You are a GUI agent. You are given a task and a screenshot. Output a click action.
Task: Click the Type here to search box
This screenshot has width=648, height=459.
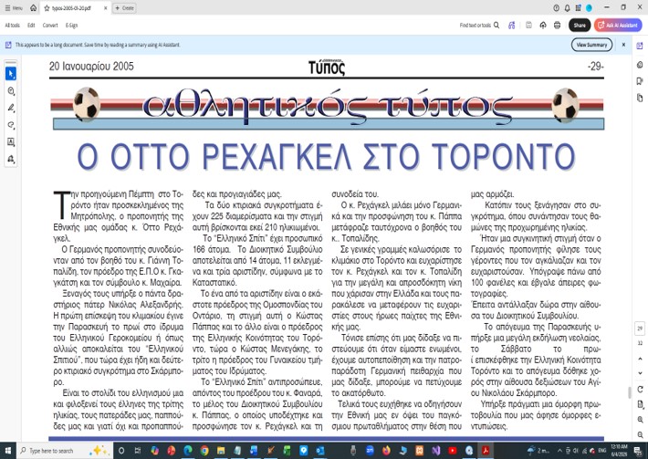(x=65, y=450)
